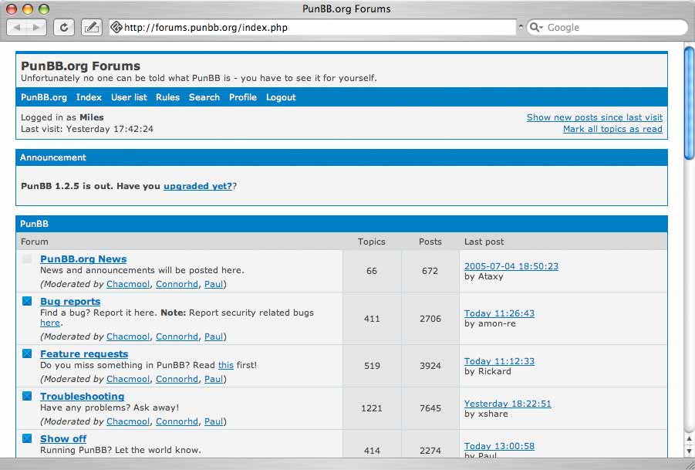Click the topics count 66

[372, 271]
